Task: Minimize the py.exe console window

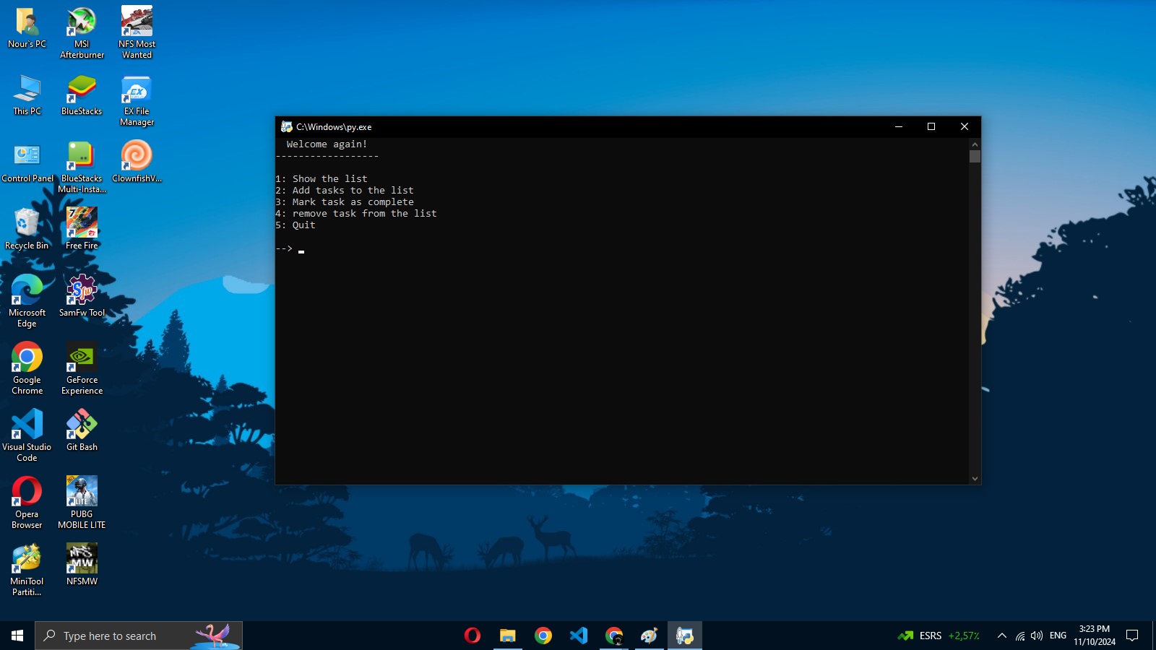Action: point(899,126)
